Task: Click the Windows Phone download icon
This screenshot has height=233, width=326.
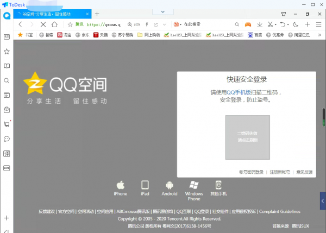Action: [194, 191]
